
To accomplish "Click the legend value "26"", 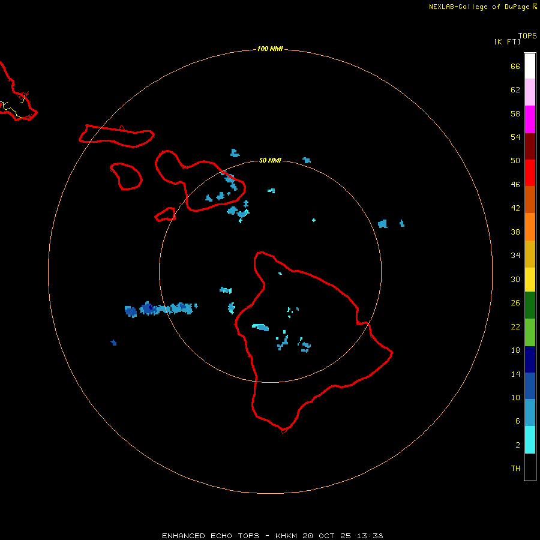I will [515, 303].
